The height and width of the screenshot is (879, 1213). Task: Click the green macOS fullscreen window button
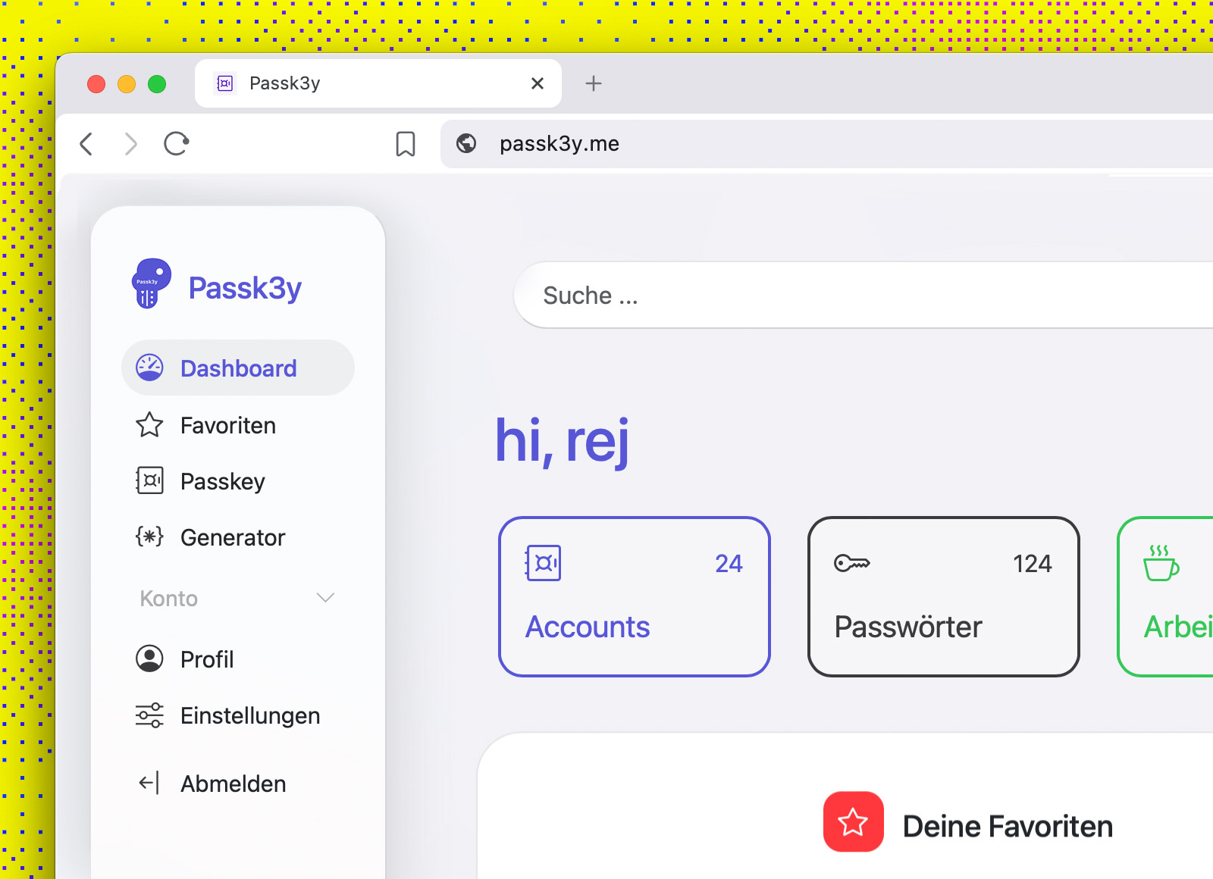coord(157,83)
